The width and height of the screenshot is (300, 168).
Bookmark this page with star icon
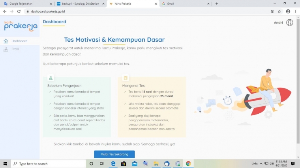click(279, 11)
